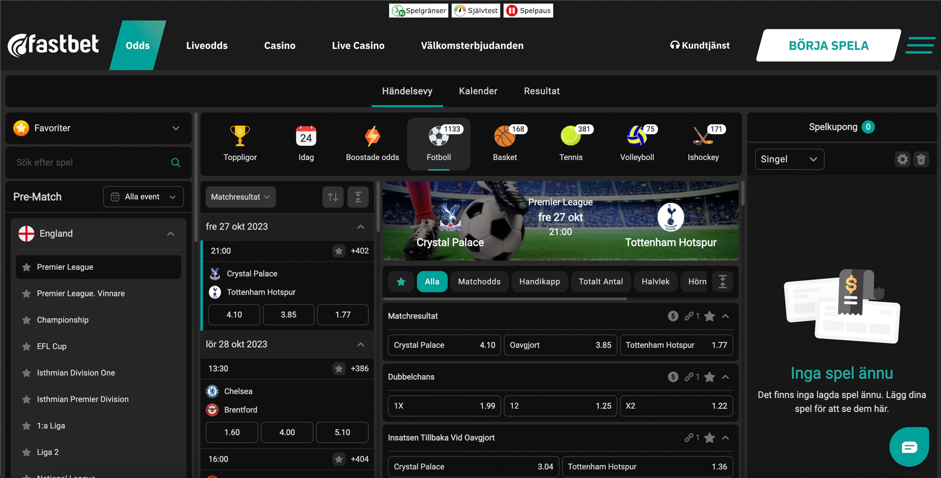Bet on Oavgjort at 3.85
The width and height of the screenshot is (941, 478).
click(560, 345)
